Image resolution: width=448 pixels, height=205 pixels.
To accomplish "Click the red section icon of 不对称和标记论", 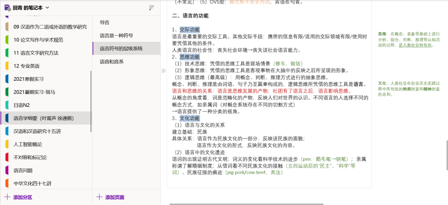I will [7, 157].
